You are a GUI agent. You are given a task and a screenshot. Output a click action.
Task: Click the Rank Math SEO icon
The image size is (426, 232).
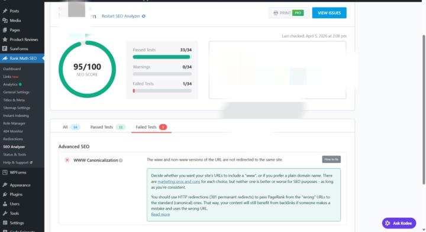5,58
